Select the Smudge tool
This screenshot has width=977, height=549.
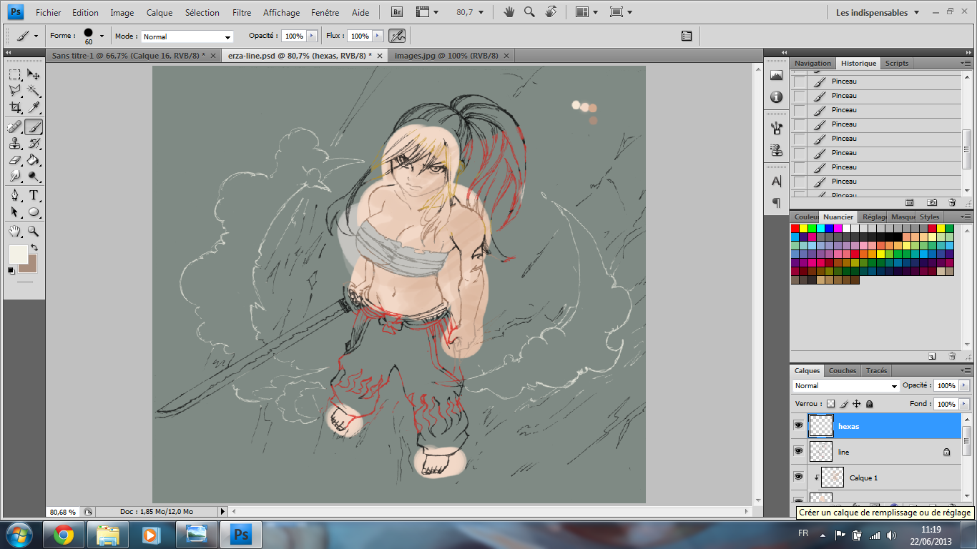point(15,177)
